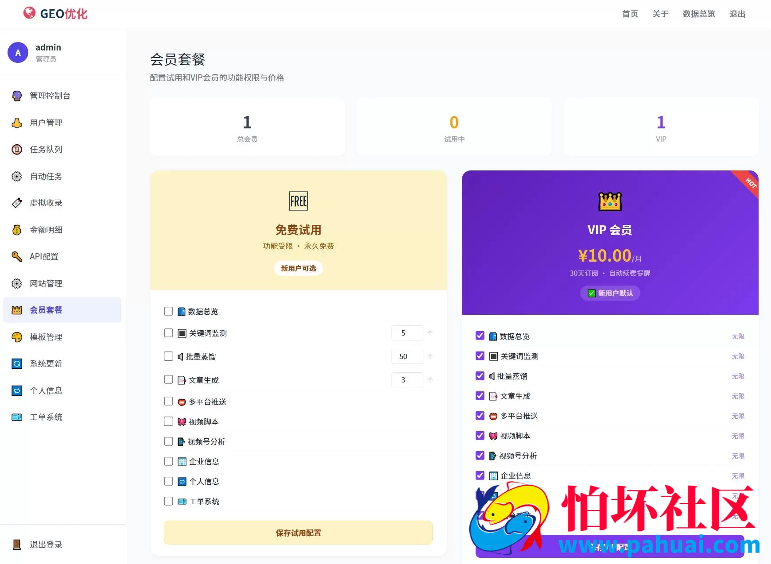The width and height of the screenshot is (771, 564).
Task: Click the 视频脚本 icon in free trial list
Action: 182,422
